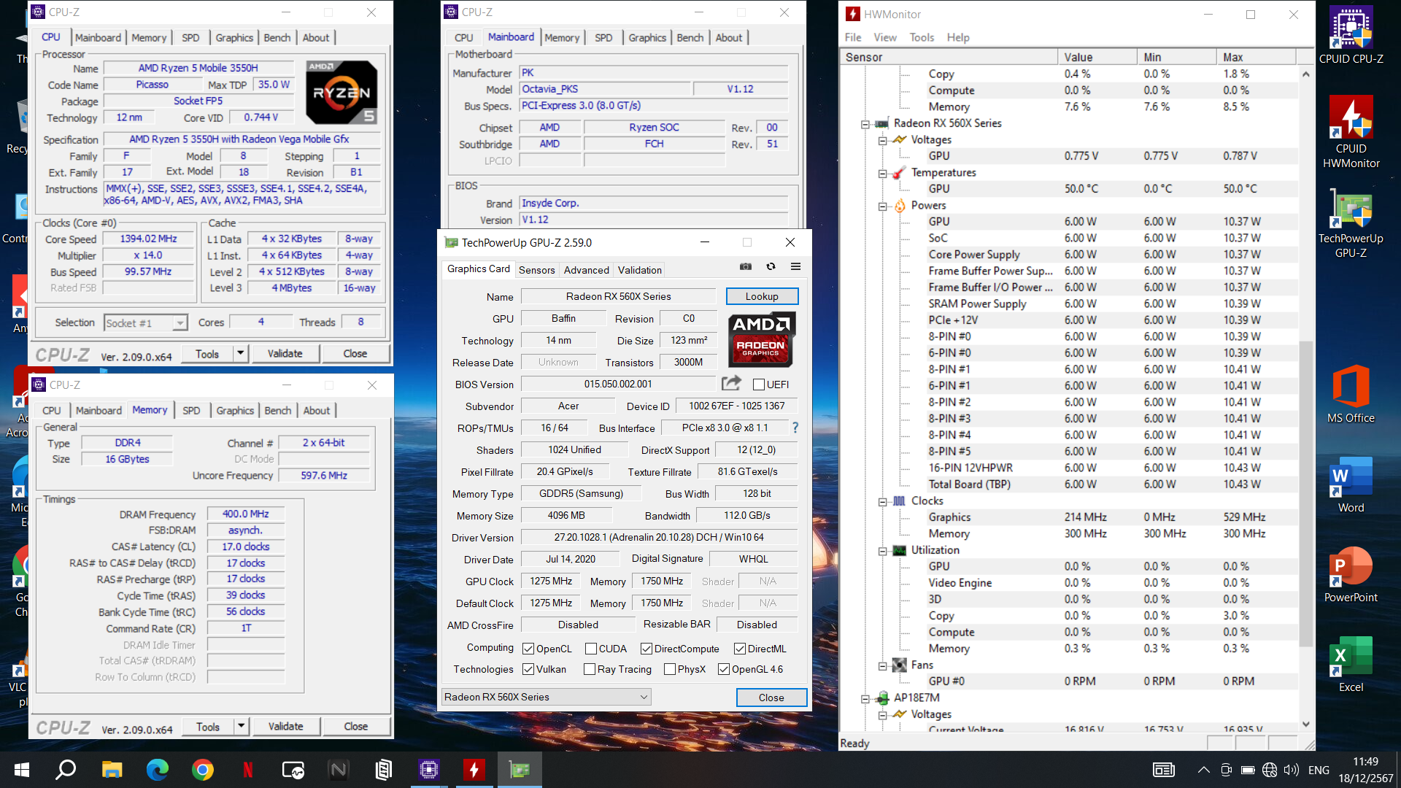The image size is (1401, 788).
Task: Click the HWMonitor vertical scrollbar thumb
Action: [1305, 492]
